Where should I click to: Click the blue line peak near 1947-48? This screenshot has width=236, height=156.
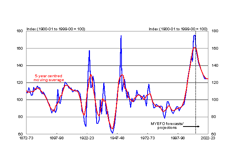(121, 36)
